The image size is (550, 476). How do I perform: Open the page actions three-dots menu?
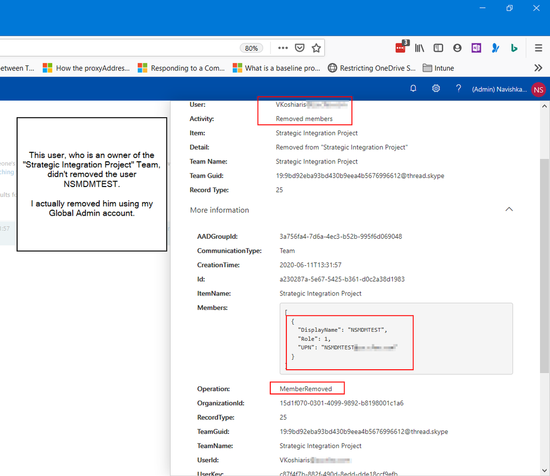click(283, 48)
